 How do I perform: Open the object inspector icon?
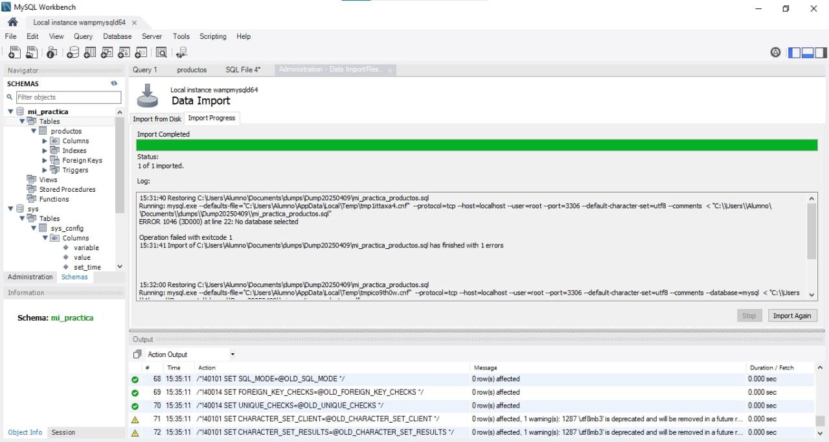52,52
